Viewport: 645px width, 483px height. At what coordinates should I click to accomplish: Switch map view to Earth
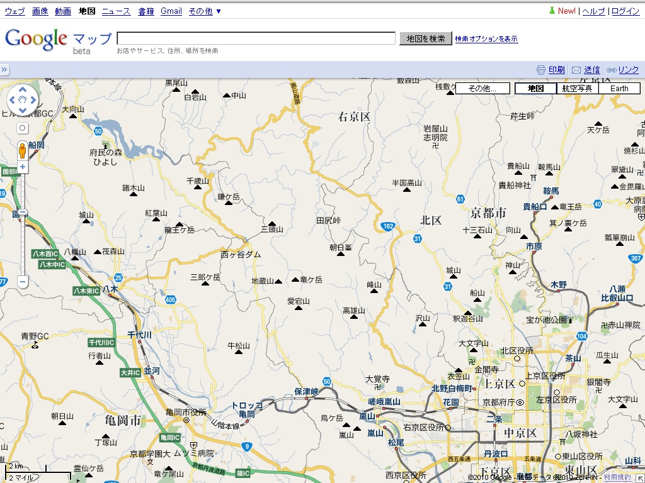point(619,89)
